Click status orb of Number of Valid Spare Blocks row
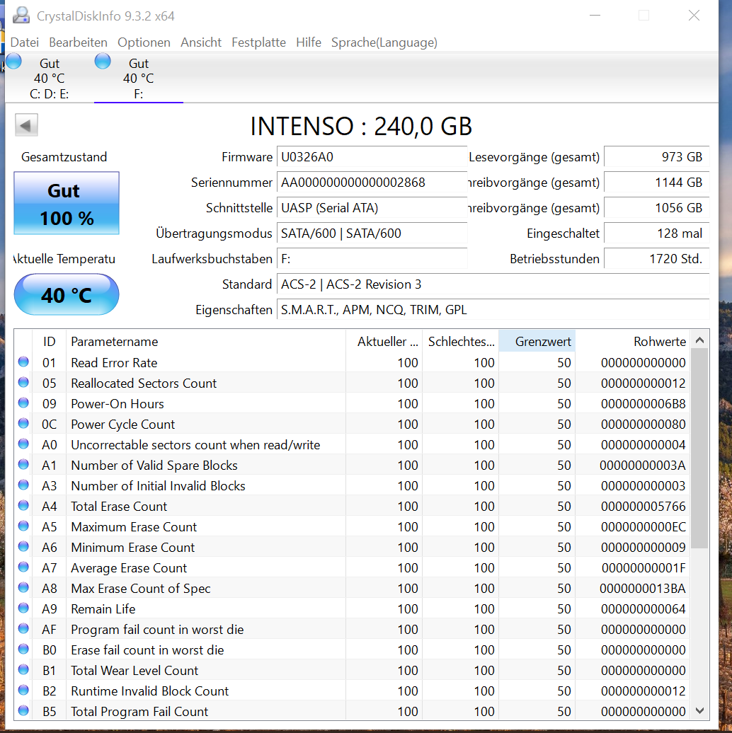Screen dimensions: 732x733 [x=23, y=465]
